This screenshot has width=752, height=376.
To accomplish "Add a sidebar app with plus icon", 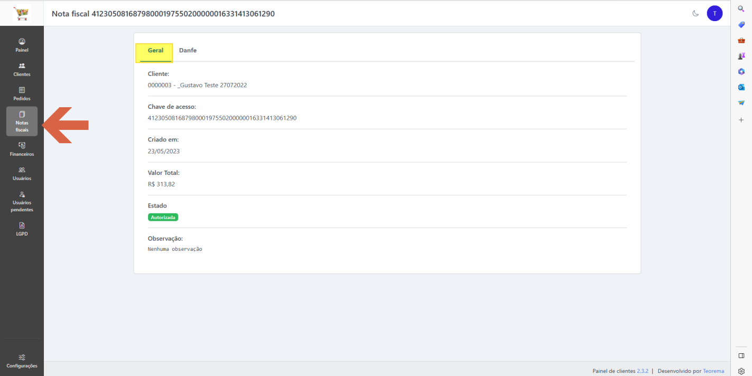I will click(x=741, y=120).
